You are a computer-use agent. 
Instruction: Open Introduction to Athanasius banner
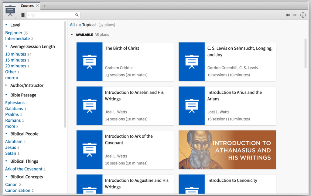click(227, 150)
